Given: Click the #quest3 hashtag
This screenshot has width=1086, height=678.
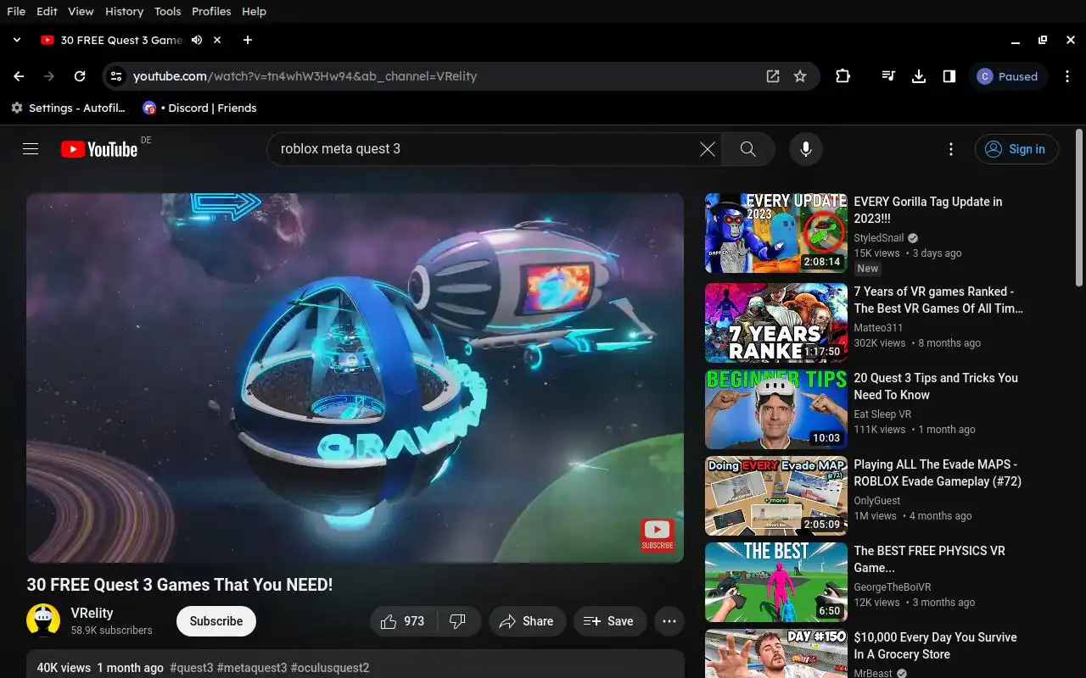Looking at the screenshot, I should (x=192, y=668).
